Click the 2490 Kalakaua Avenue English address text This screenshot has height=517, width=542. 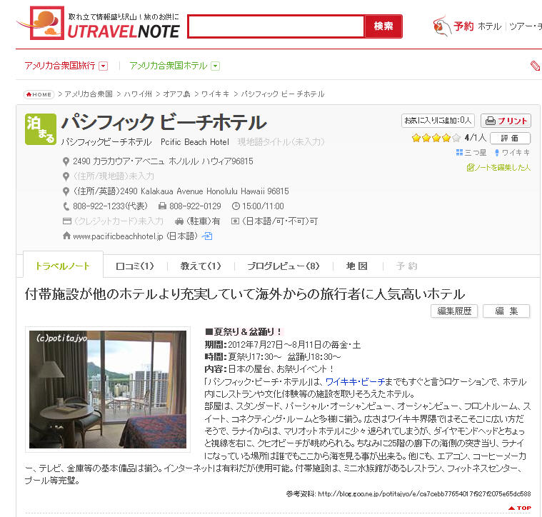(204, 191)
